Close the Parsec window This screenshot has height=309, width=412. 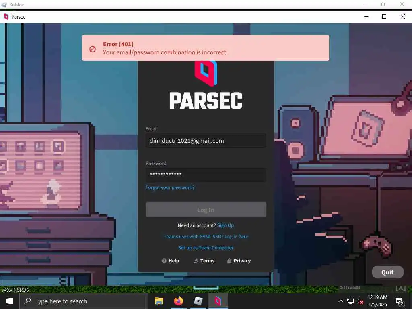click(402, 17)
